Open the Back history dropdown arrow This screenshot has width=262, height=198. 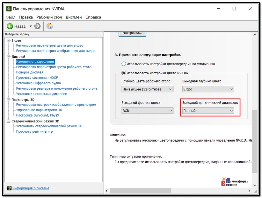(x=31, y=26)
